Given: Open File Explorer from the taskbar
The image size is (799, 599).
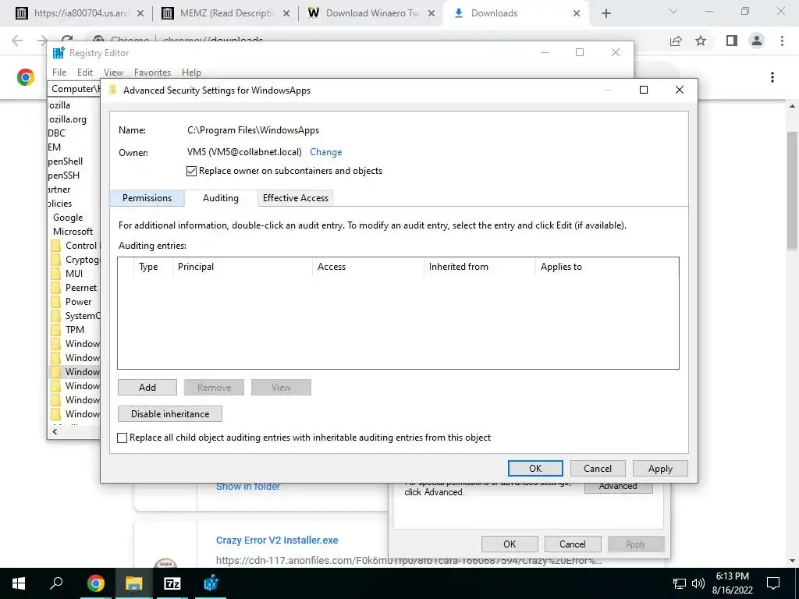Looking at the screenshot, I should pos(134,583).
